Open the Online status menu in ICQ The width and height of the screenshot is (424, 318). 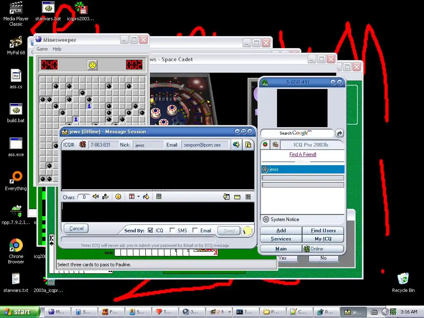tap(323, 249)
